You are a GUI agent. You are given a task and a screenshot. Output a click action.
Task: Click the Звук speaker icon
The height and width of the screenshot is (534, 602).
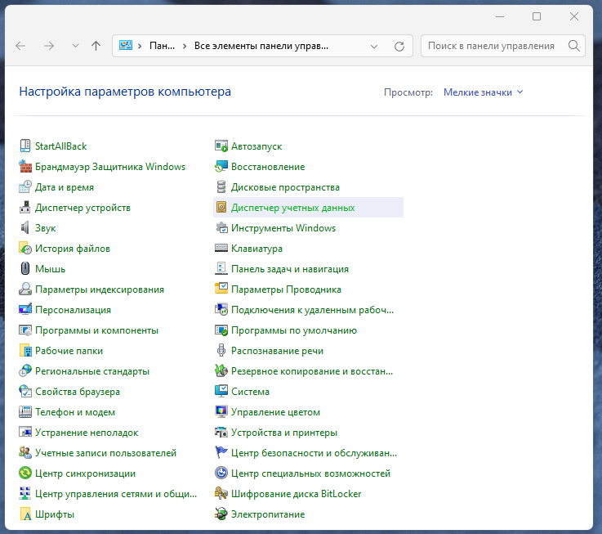[x=25, y=227]
